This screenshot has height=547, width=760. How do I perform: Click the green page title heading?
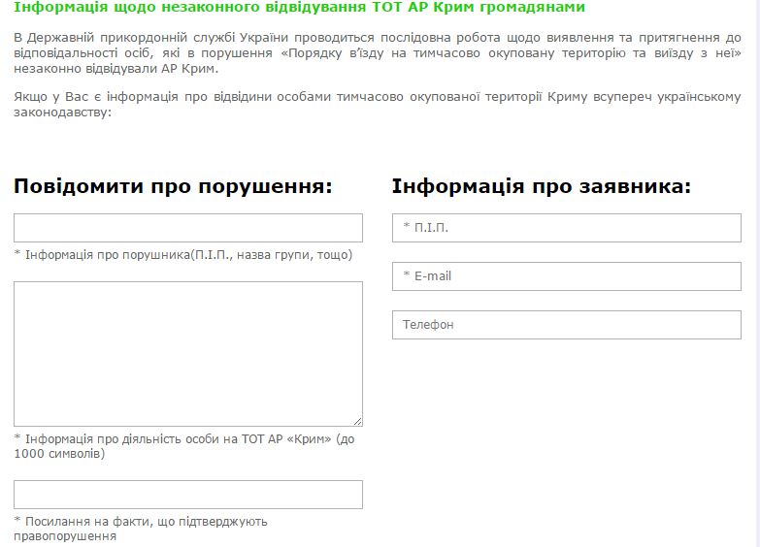(299, 8)
